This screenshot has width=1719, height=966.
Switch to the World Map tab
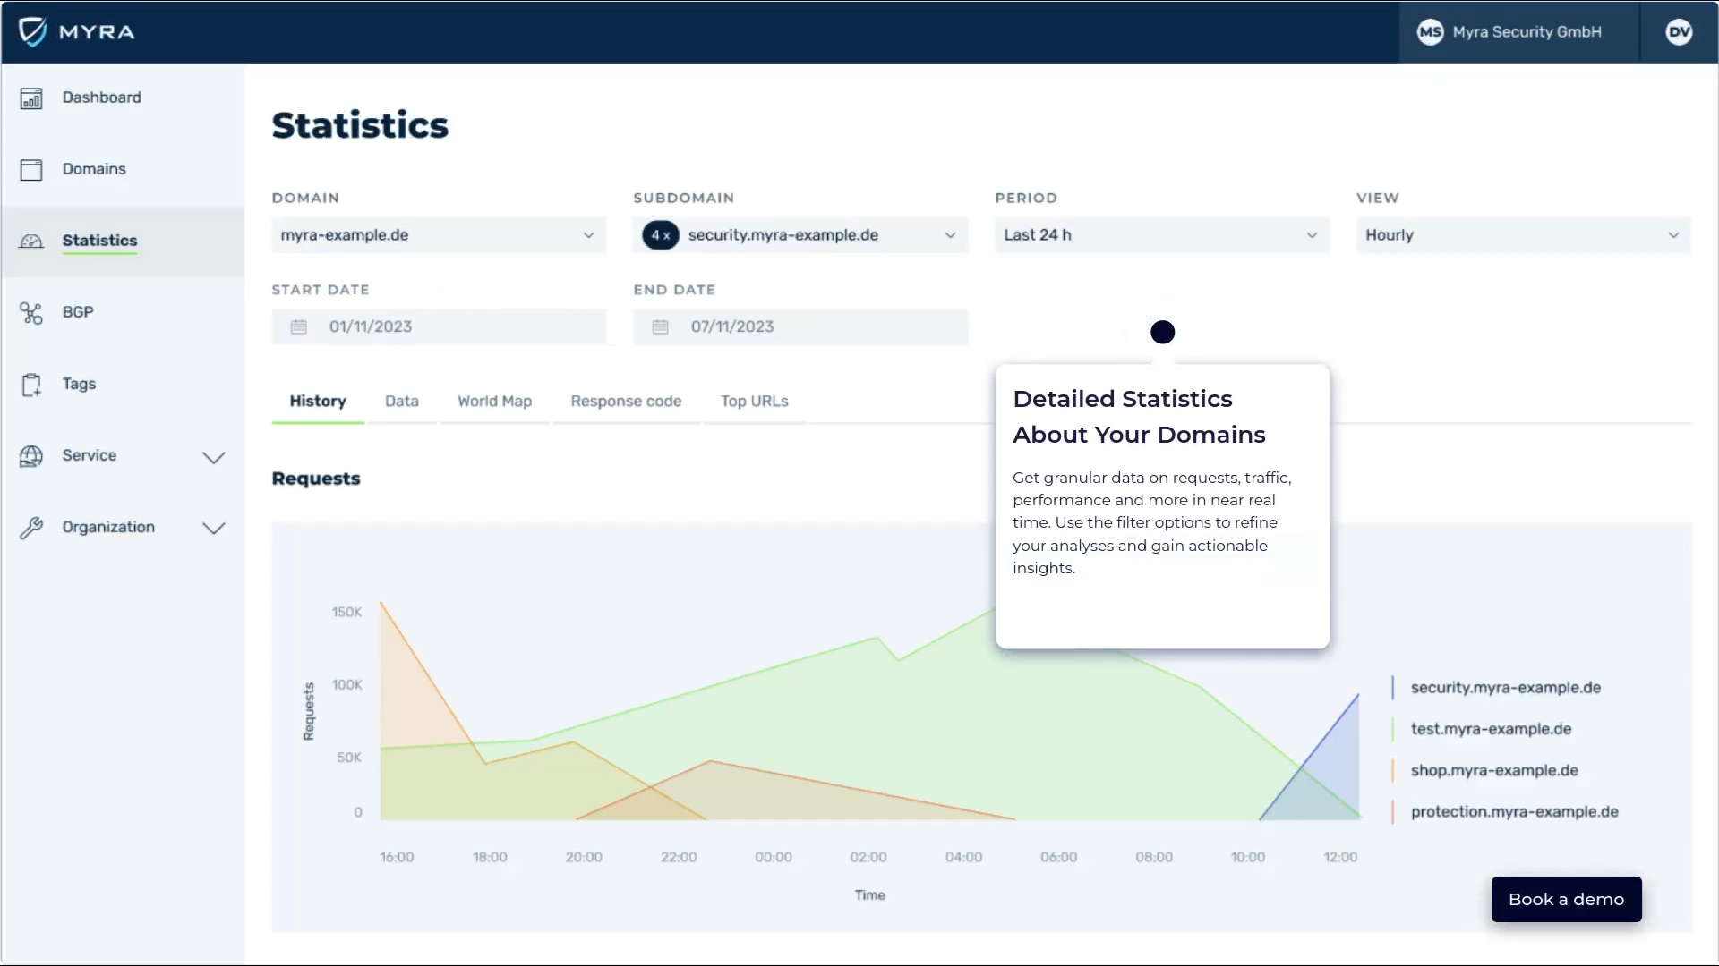[494, 401]
